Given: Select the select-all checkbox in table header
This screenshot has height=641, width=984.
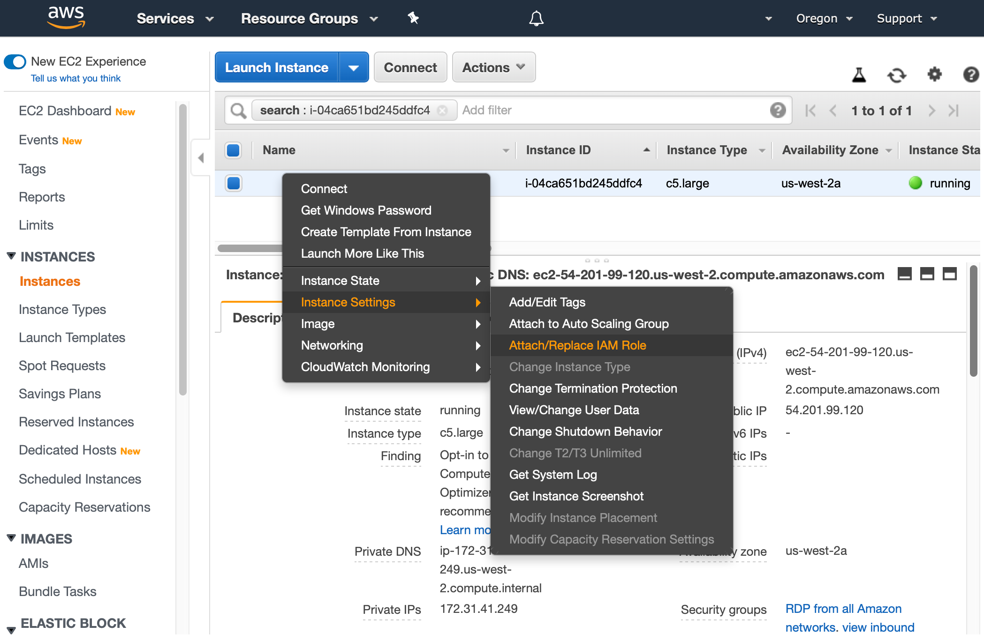Looking at the screenshot, I should coord(233,150).
